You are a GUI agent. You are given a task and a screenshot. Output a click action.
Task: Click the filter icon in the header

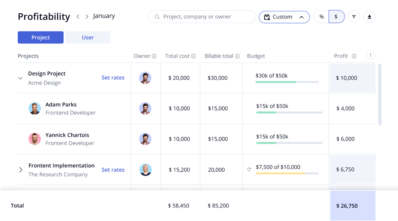[354, 17]
